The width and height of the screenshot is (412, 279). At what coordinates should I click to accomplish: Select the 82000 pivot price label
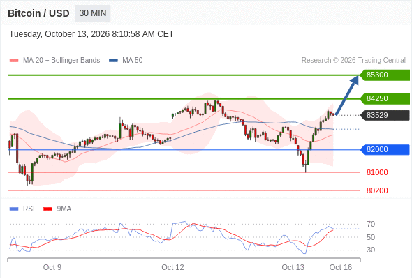(x=385, y=149)
